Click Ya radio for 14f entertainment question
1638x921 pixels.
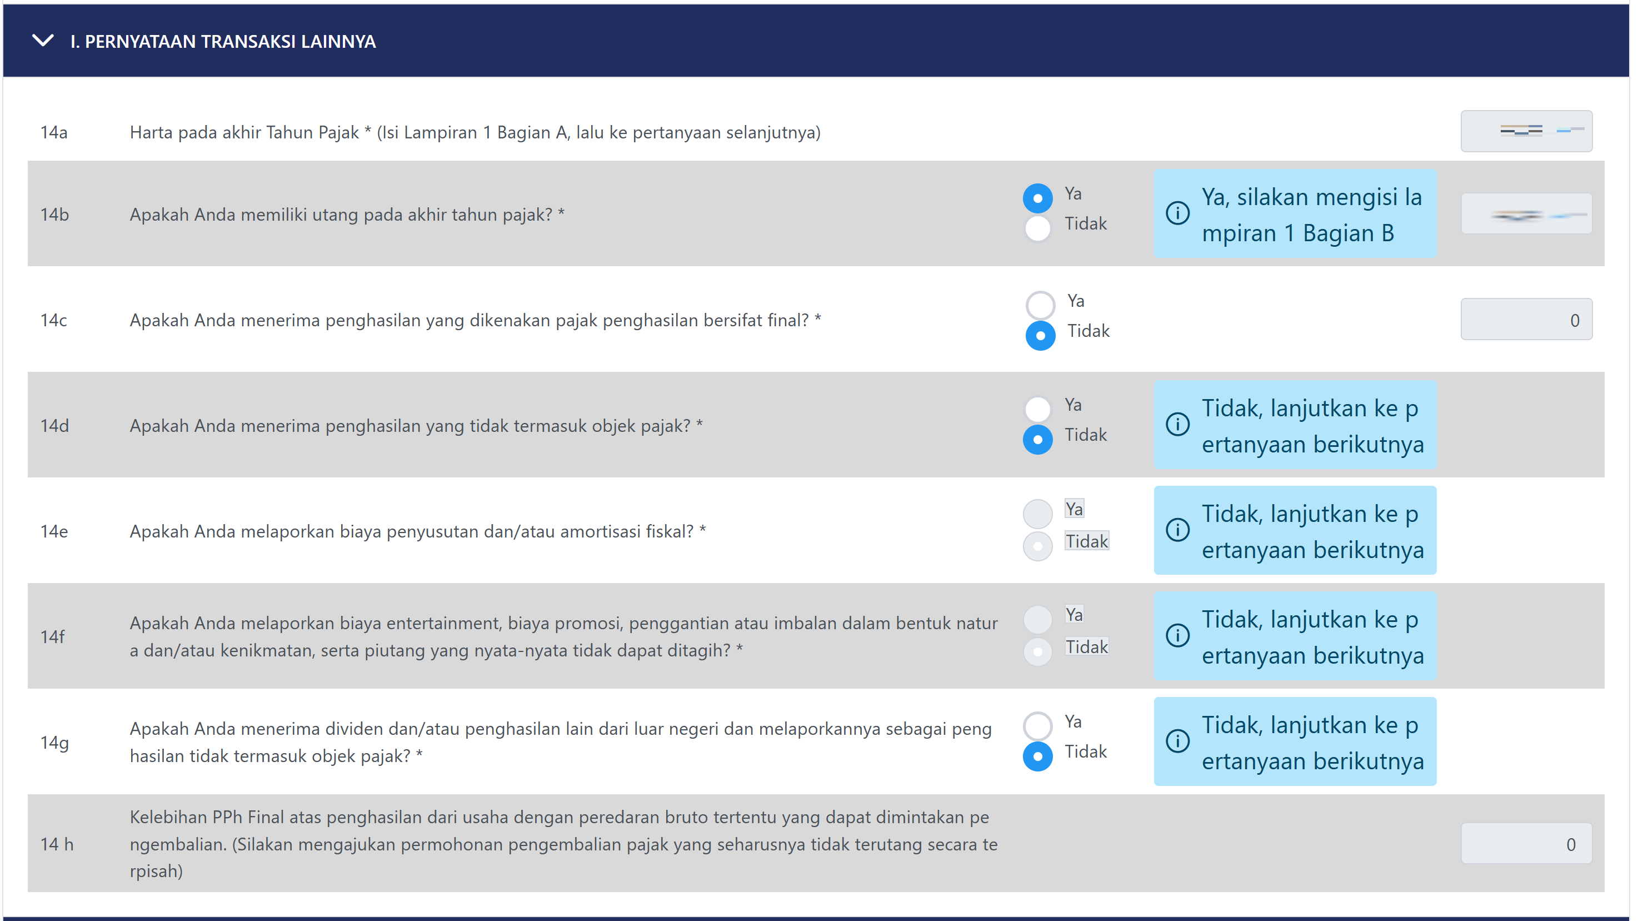pos(1038,619)
